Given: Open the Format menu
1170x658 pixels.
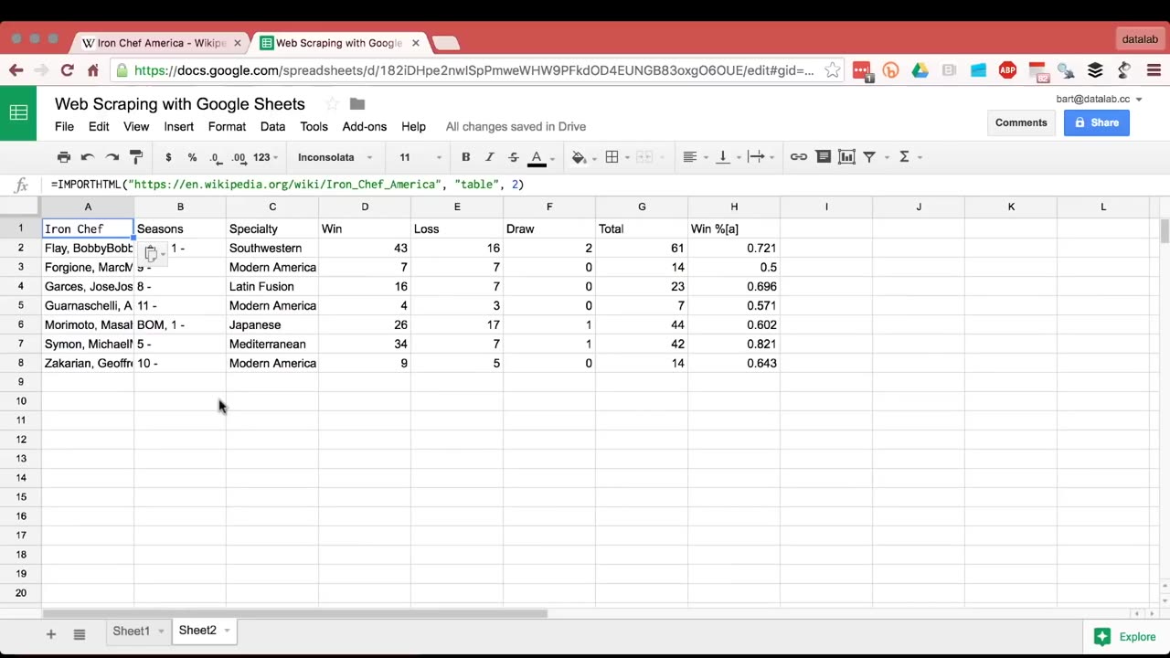Looking at the screenshot, I should tap(227, 126).
